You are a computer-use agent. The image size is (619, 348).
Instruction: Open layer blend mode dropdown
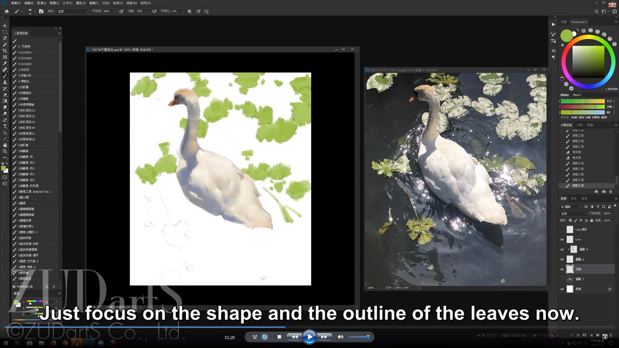[573, 214]
